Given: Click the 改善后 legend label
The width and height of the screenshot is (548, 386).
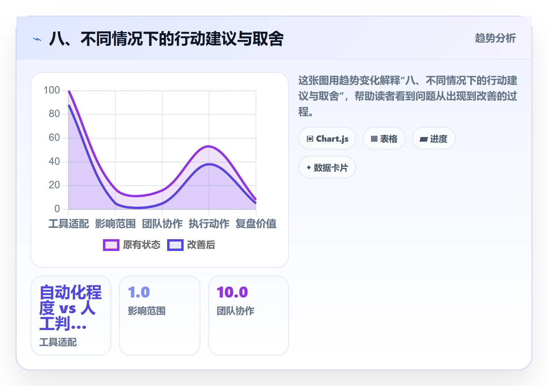Looking at the screenshot, I should tap(201, 245).
